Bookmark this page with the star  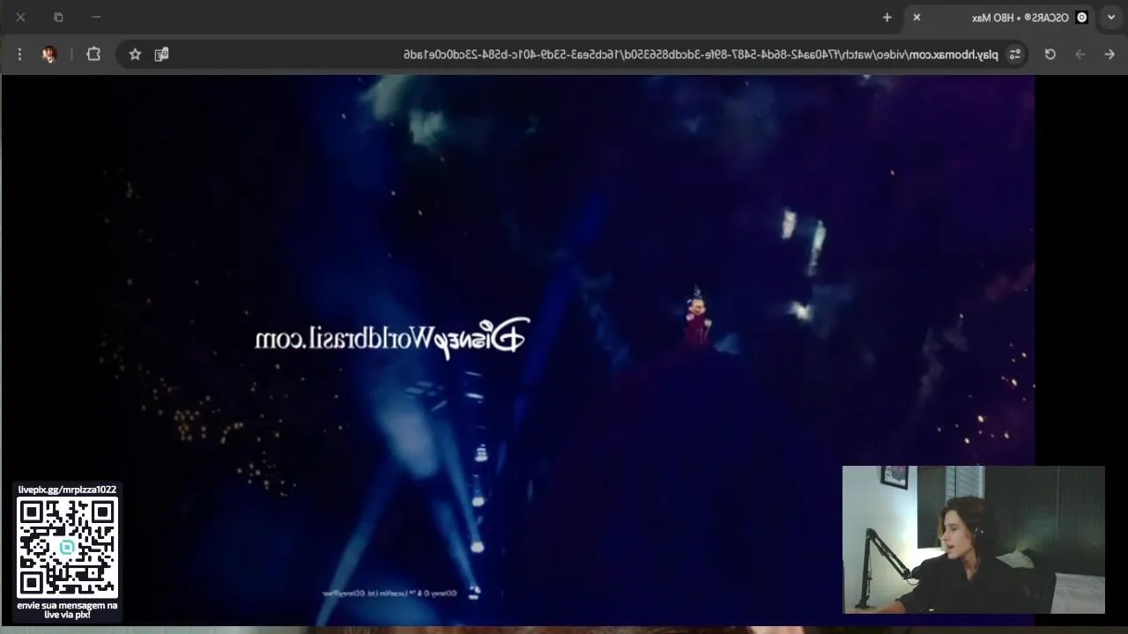[135, 55]
